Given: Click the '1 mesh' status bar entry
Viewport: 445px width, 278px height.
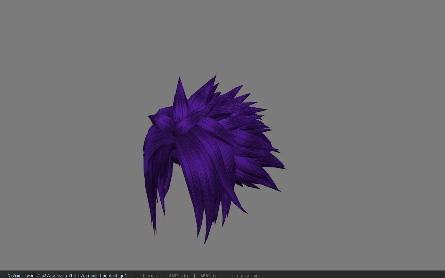Looking at the screenshot, I should pos(149,276).
